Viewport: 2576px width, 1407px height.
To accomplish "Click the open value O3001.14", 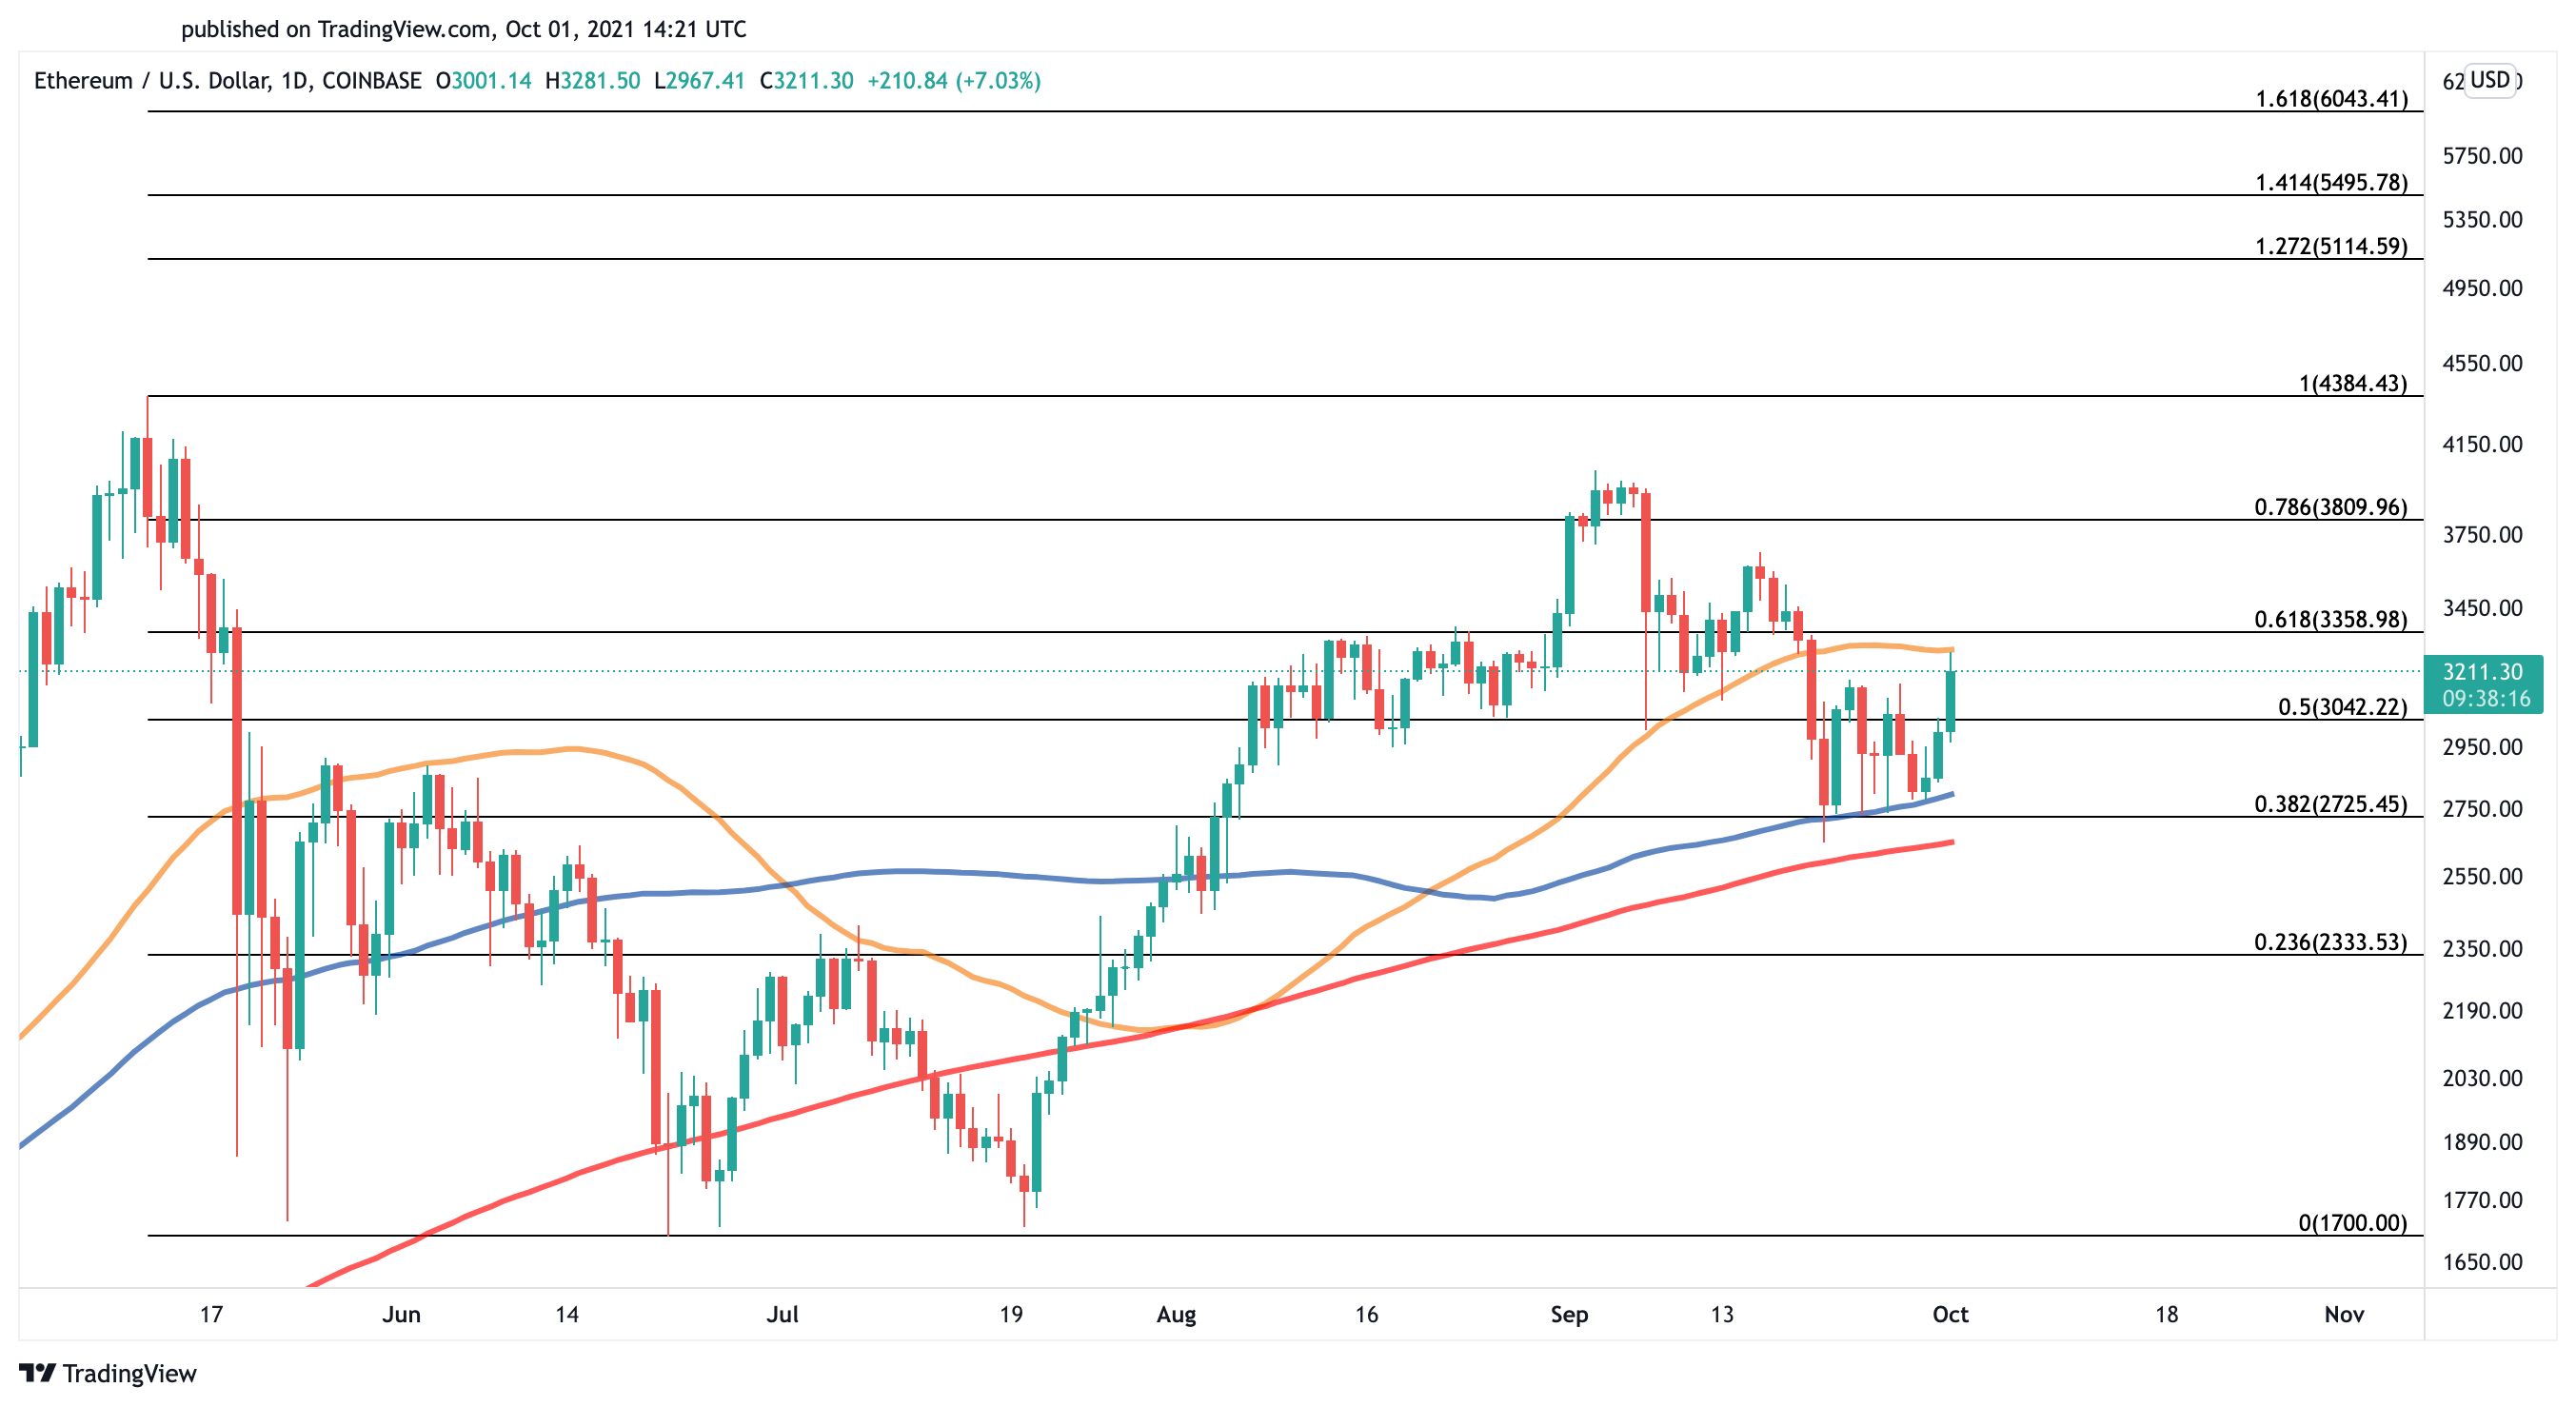I will [483, 81].
